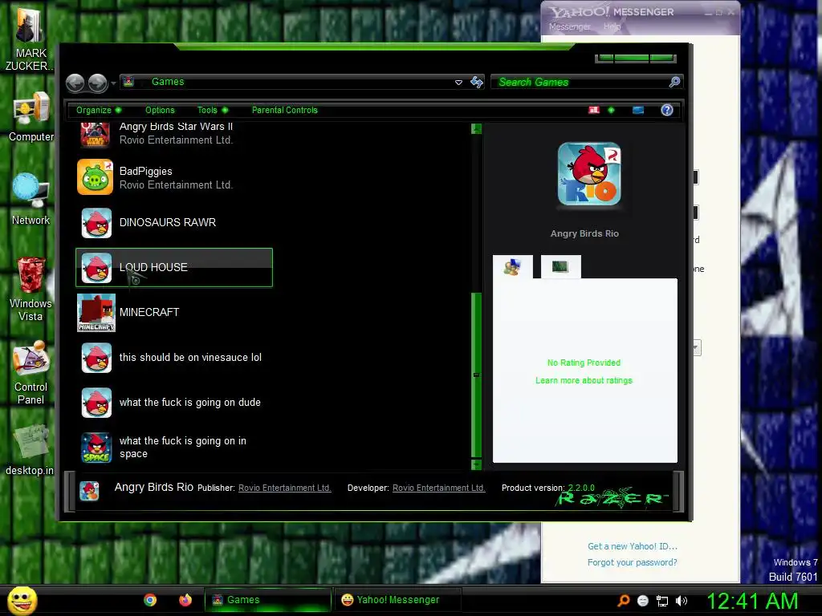Click 'Get a new Yahoo! ID...' link
This screenshot has height=616, width=822.
coord(633,546)
